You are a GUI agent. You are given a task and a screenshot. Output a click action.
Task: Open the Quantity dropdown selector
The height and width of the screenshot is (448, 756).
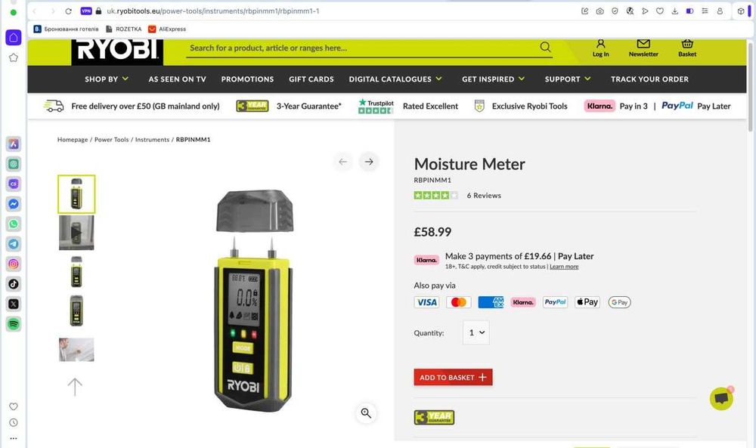(476, 332)
